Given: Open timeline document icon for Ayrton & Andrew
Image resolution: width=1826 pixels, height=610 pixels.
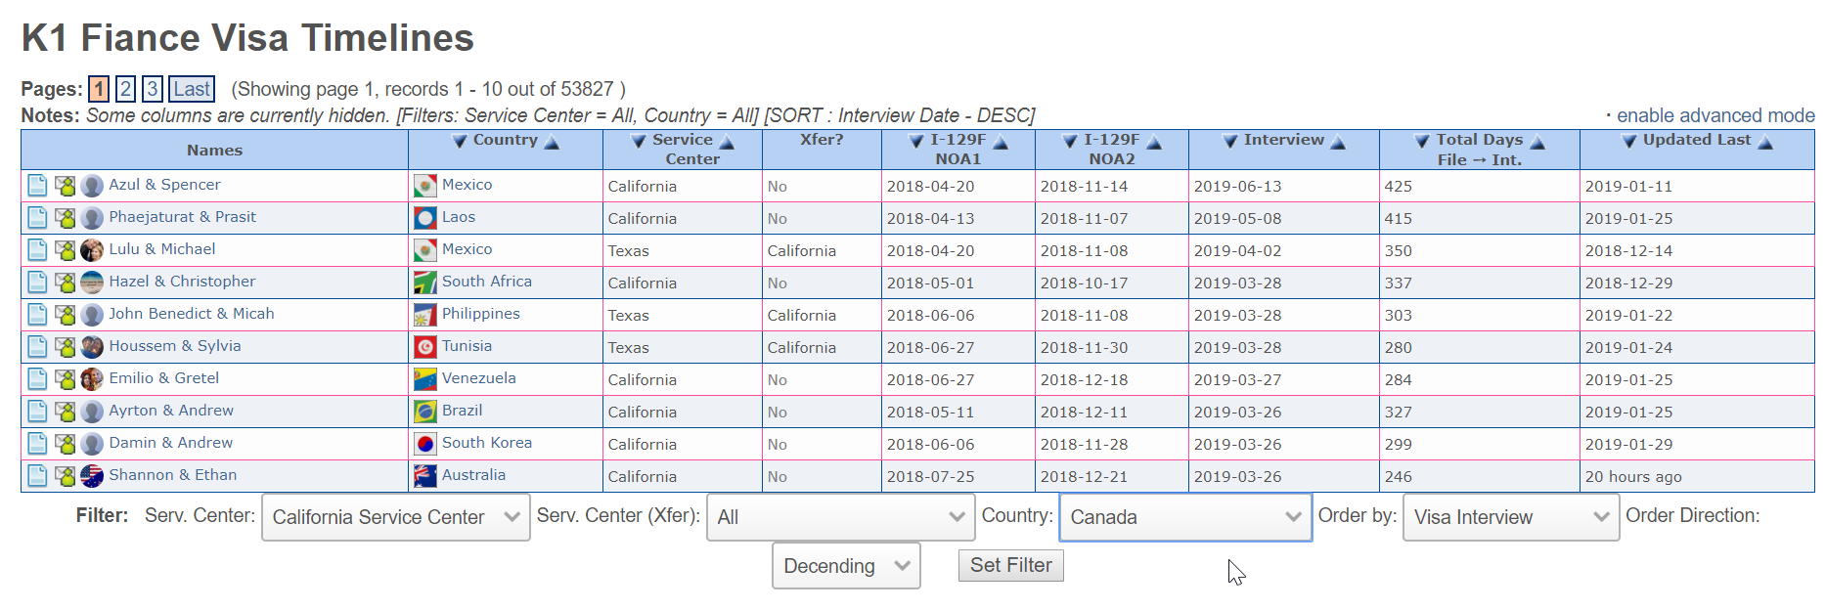Looking at the screenshot, I should pos(37,412).
